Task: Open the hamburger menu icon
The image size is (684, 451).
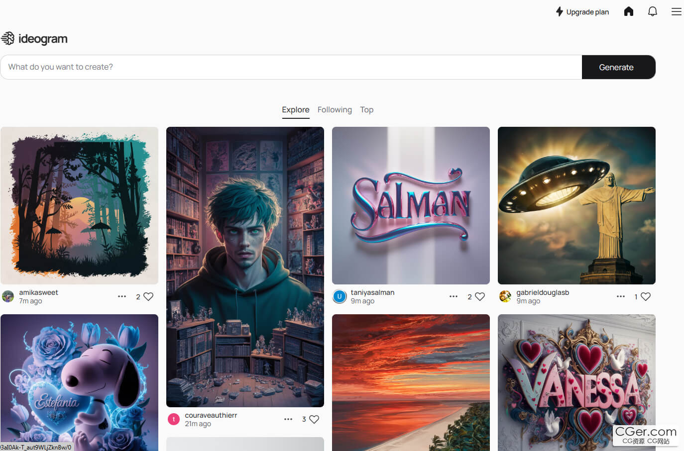Action: click(676, 11)
